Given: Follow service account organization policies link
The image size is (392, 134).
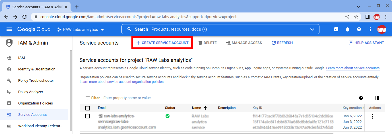Looking at the screenshot, I should pyautogui.click(x=122, y=82).
